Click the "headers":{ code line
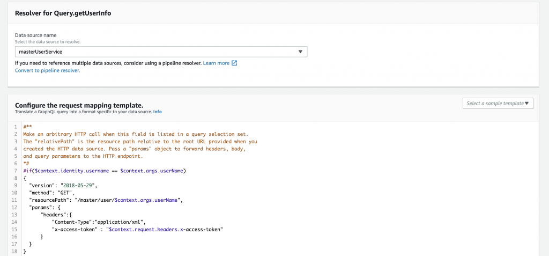The width and height of the screenshot is (549, 256). click(x=56, y=215)
